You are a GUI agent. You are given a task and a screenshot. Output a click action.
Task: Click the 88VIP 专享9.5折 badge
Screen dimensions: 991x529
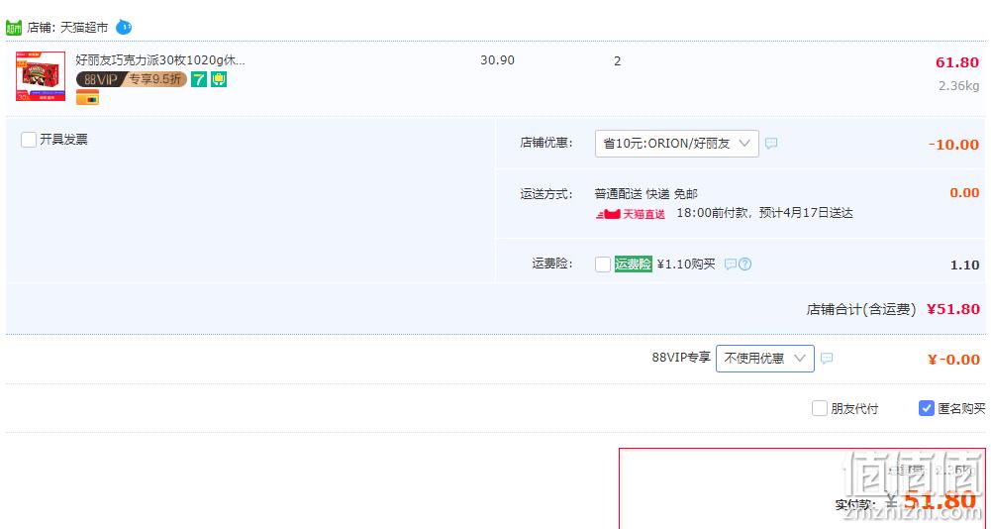pyautogui.click(x=132, y=79)
